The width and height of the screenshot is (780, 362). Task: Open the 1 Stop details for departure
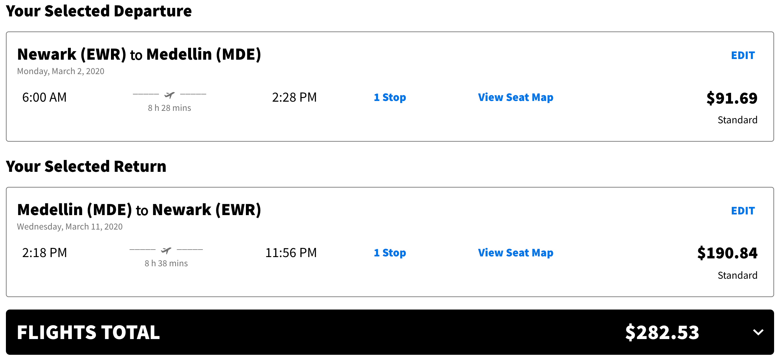coord(390,97)
